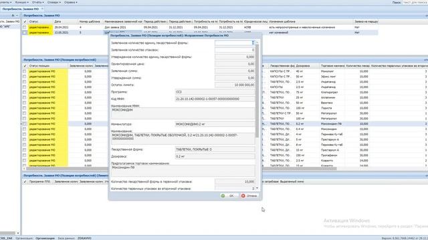
Task: Tick checkbox of request dated 28.04.2021
Action: pyautogui.click(x=25, y=27)
